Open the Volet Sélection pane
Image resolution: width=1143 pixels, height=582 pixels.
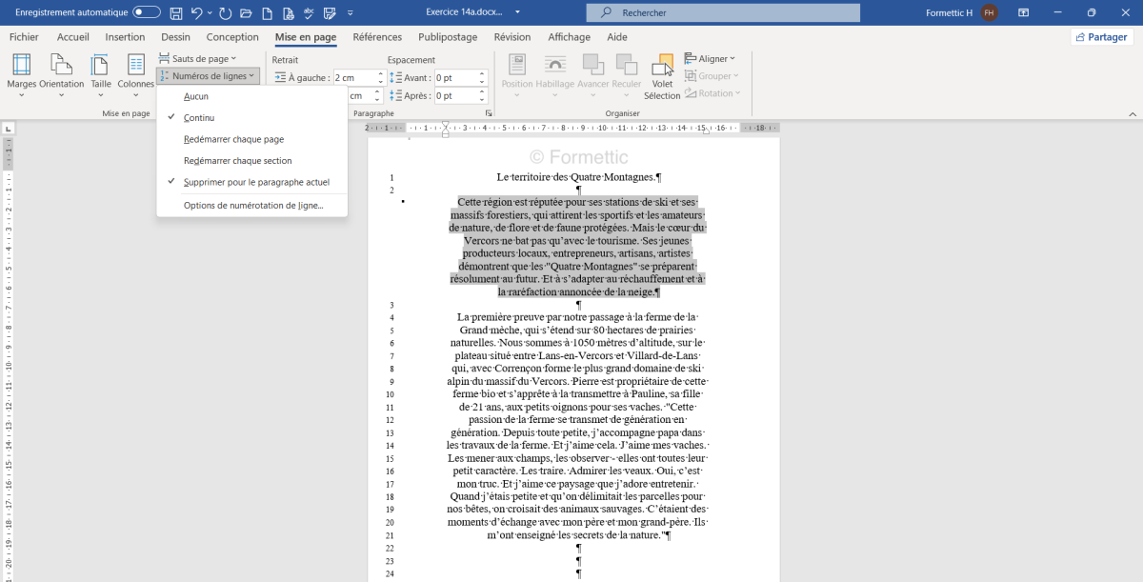[x=662, y=76]
